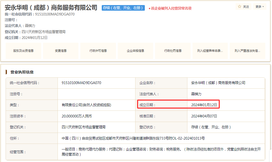Open the 列入严重违法失信 tab
The image size is (272, 162).
click(x=248, y=51)
